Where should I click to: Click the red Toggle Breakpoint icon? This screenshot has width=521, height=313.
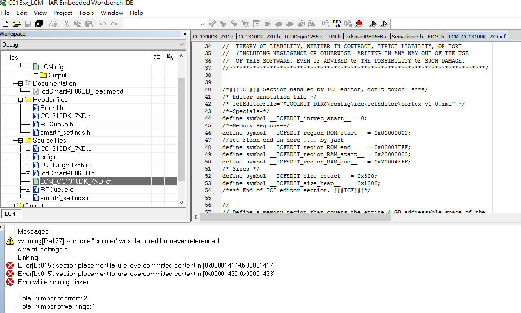tap(359, 24)
